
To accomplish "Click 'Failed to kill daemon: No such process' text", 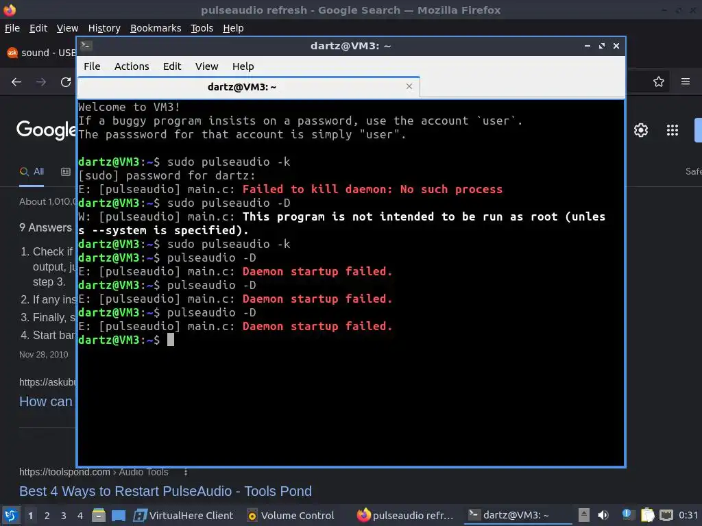I will [x=372, y=189].
